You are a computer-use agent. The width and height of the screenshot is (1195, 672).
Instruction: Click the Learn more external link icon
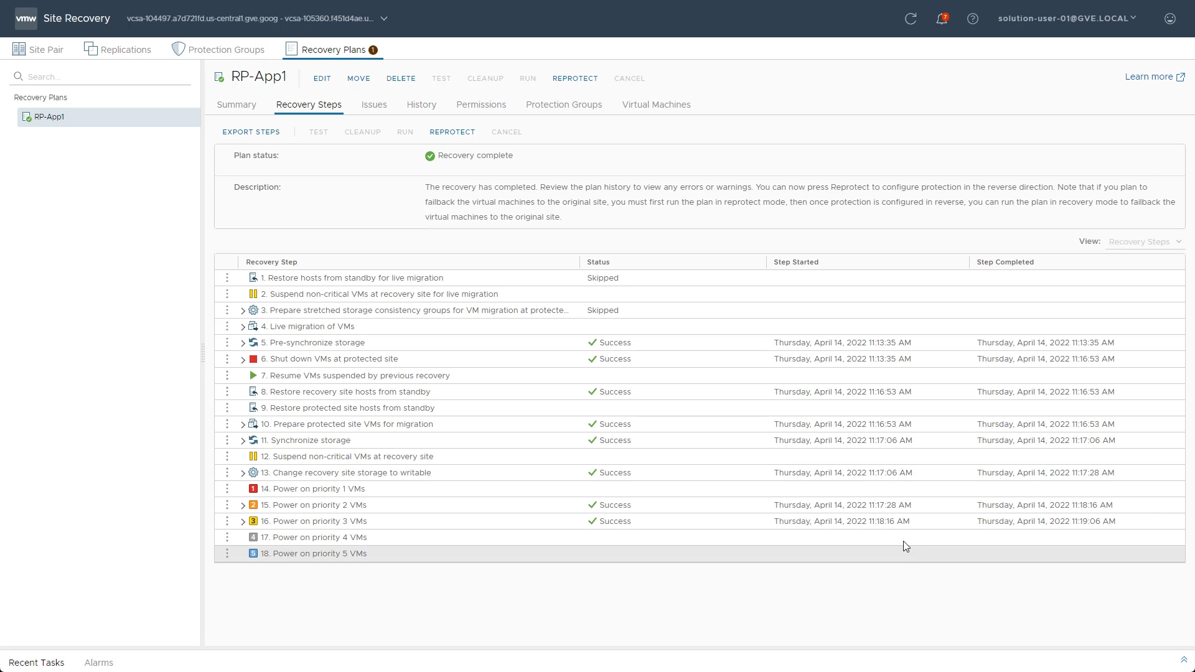click(1181, 77)
